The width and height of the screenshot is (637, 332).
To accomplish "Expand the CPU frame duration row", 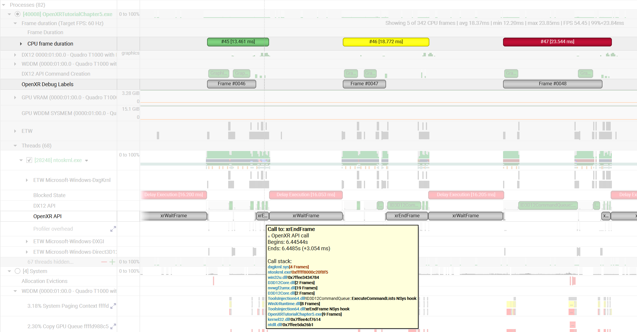I will click(21, 44).
